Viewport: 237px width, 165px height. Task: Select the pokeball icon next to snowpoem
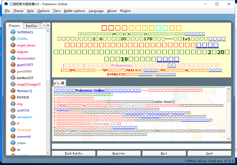click(x=13, y=117)
